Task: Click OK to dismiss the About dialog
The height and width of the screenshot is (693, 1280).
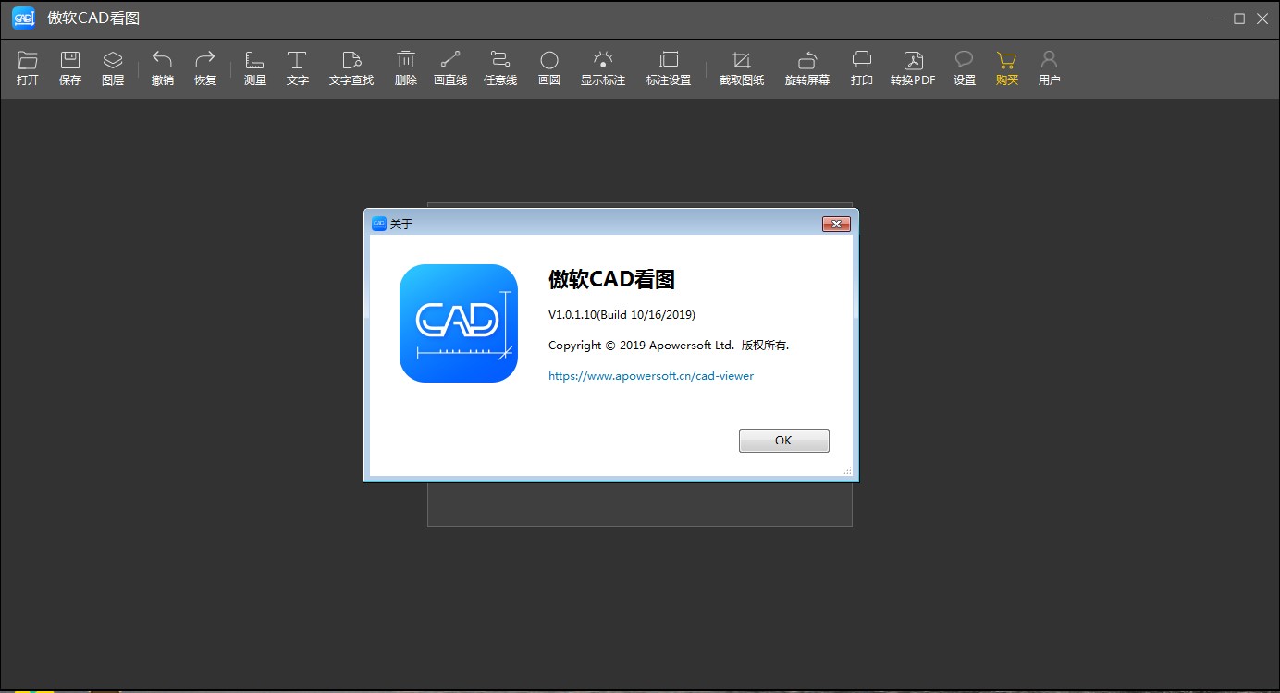Action: (783, 440)
